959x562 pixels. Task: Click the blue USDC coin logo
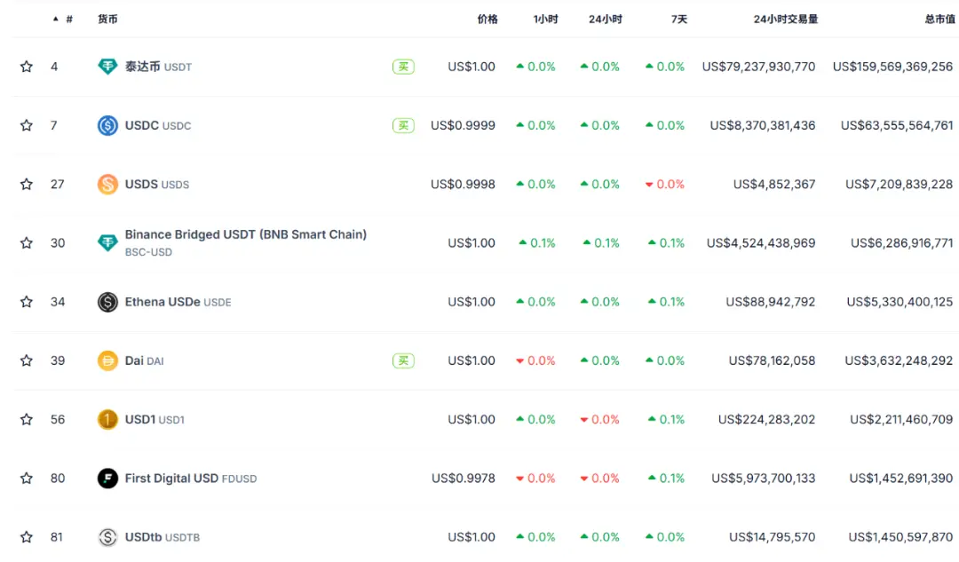click(x=107, y=125)
